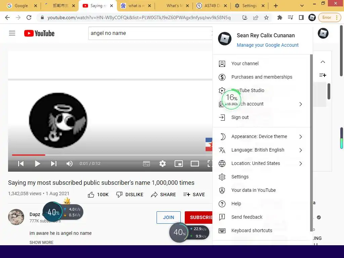Click the YouTube search field
Image resolution: width=344 pixels, height=258 pixels.
coord(150,33)
